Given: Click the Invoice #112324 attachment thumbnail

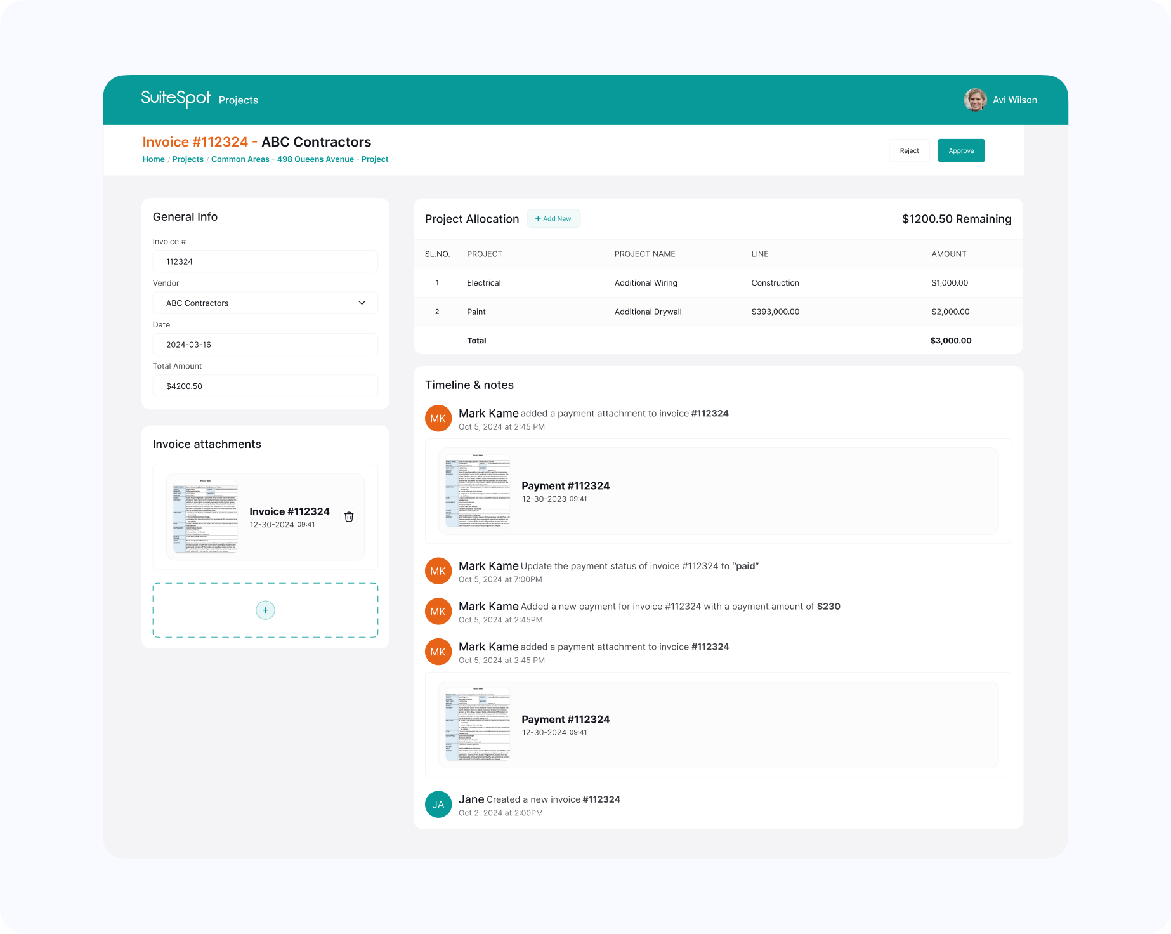Looking at the screenshot, I should 204,516.
